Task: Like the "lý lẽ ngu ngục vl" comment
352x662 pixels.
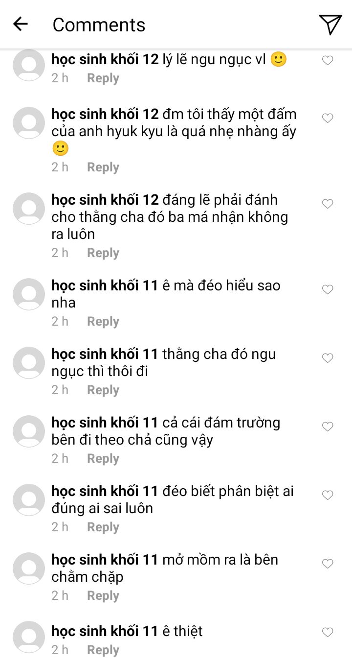Action: click(328, 60)
